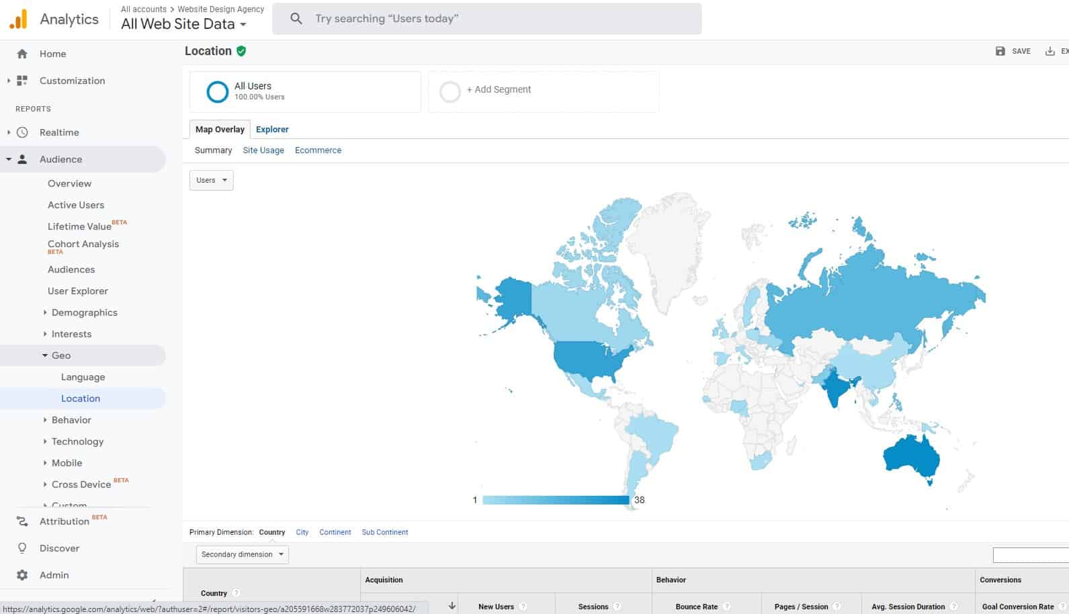Expand the Demographics submenu
Image resolution: width=1069 pixels, height=614 pixels.
45,312
